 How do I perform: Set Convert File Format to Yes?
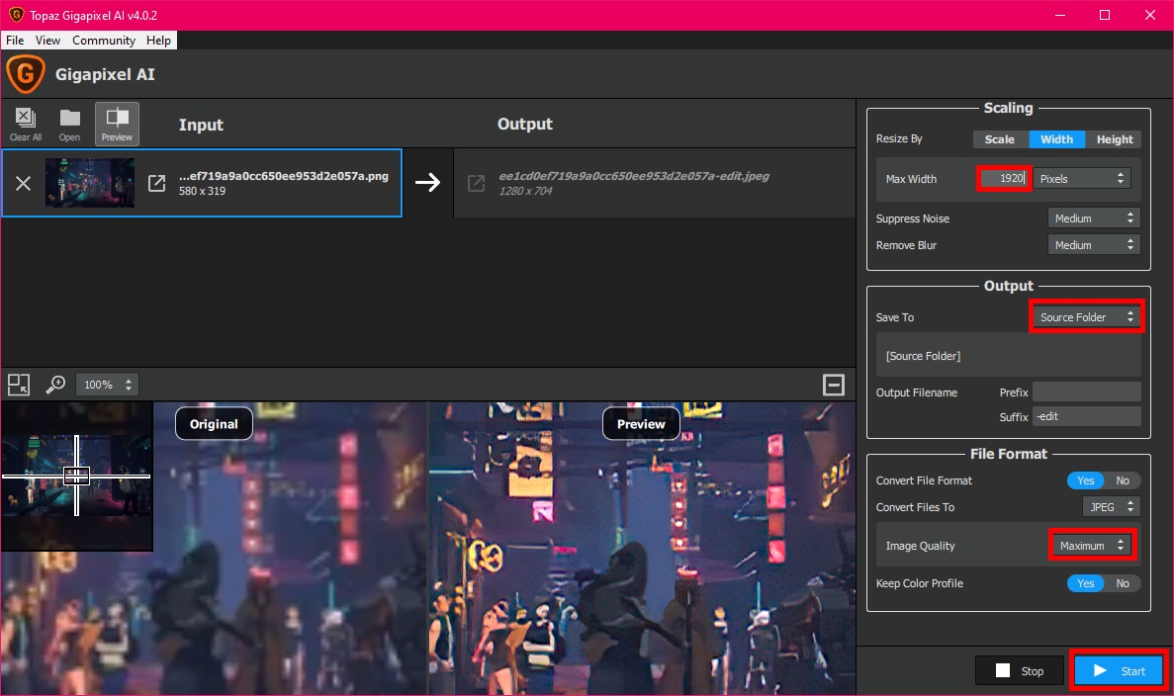[x=1086, y=480]
